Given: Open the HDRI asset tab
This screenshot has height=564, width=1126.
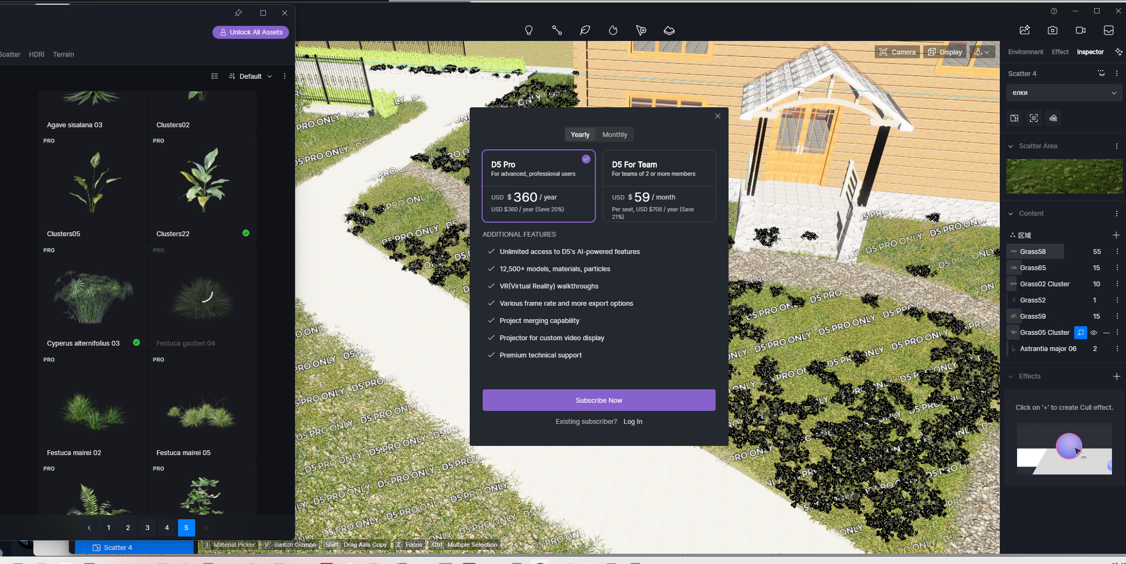Looking at the screenshot, I should [x=37, y=54].
